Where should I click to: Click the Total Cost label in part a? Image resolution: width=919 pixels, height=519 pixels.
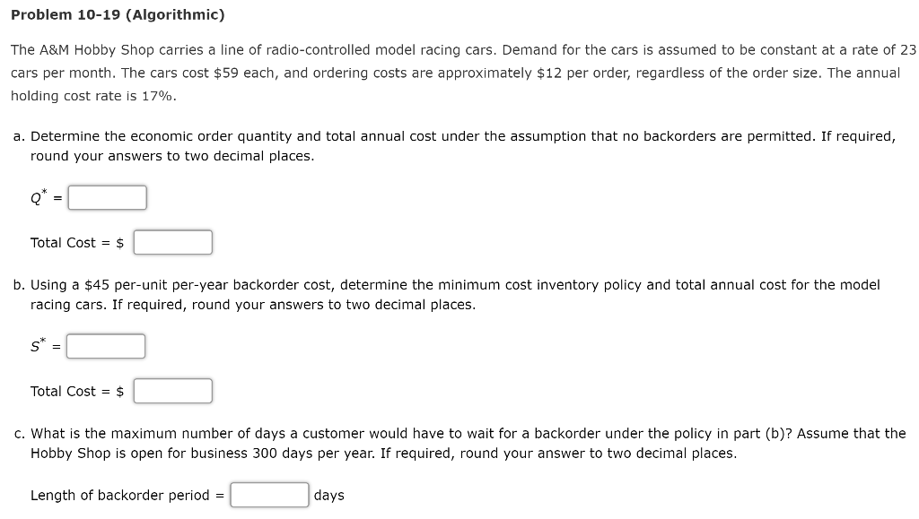click(x=65, y=242)
